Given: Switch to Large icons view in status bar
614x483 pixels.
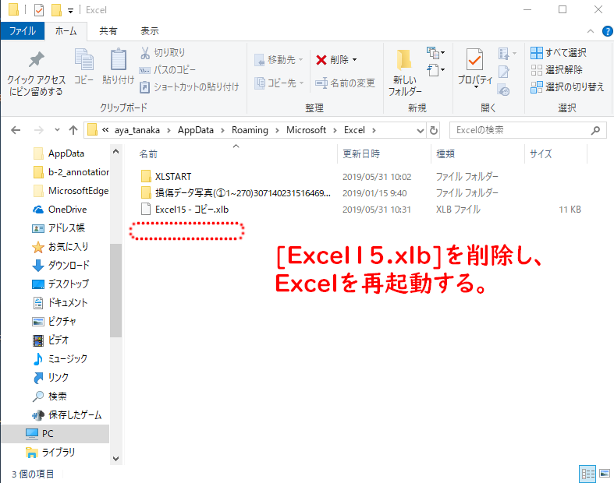Looking at the screenshot, I should pyautogui.click(x=605, y=474).
